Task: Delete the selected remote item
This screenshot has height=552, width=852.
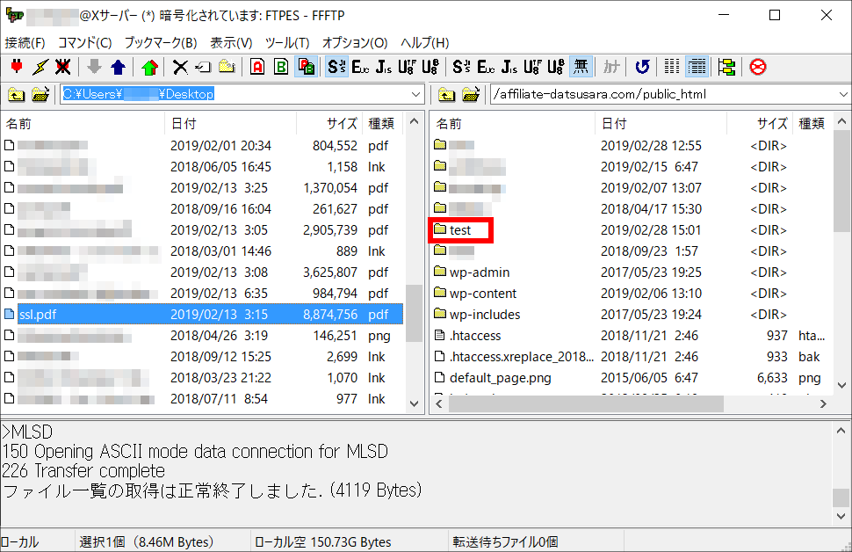Action: [181, 66]
